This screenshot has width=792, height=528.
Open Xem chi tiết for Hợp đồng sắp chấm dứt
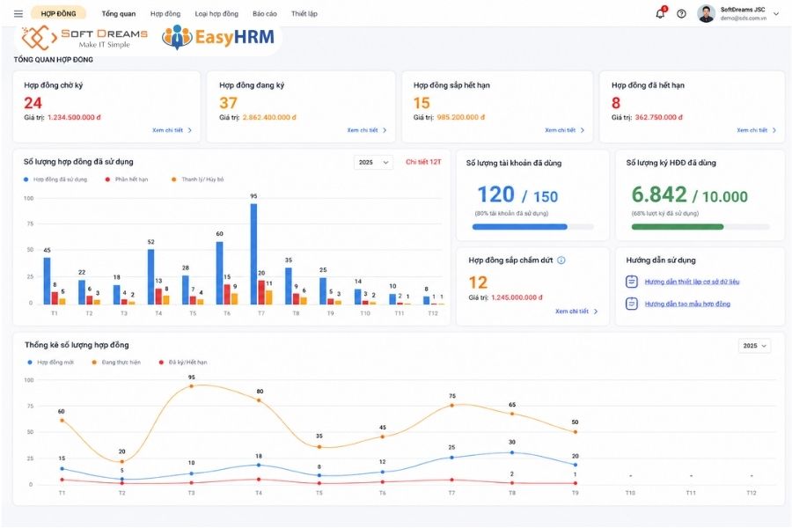572,312
